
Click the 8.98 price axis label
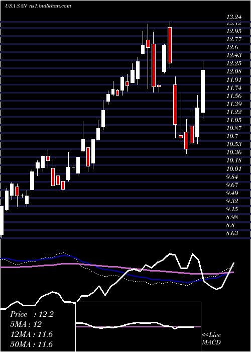coord(233,217)
